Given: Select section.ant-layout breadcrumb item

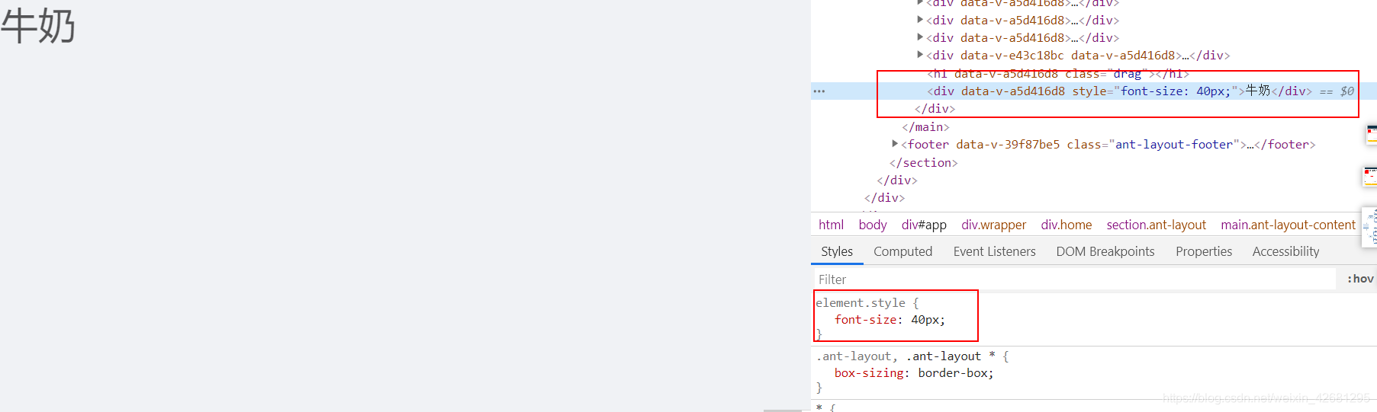Looking at the screenshot, I should (x=1156, y=225).
